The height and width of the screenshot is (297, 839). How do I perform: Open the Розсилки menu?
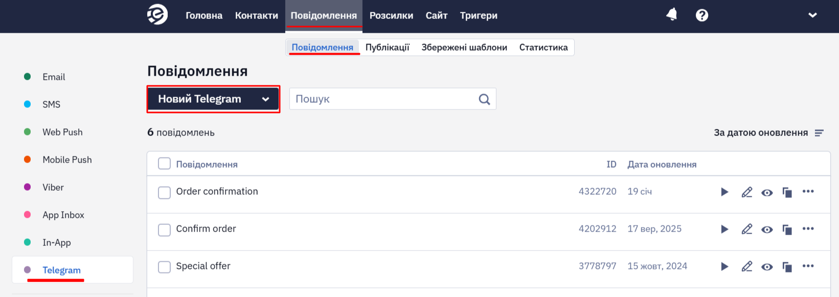coord(391,15)
